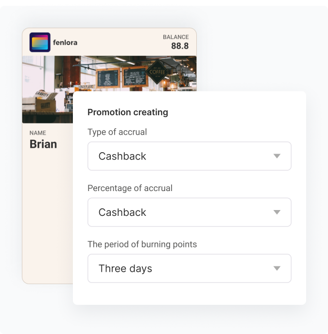This screenshot has width=328, height=334.
Task: Click the NAME label on card
Action: [x=38, y=133]
